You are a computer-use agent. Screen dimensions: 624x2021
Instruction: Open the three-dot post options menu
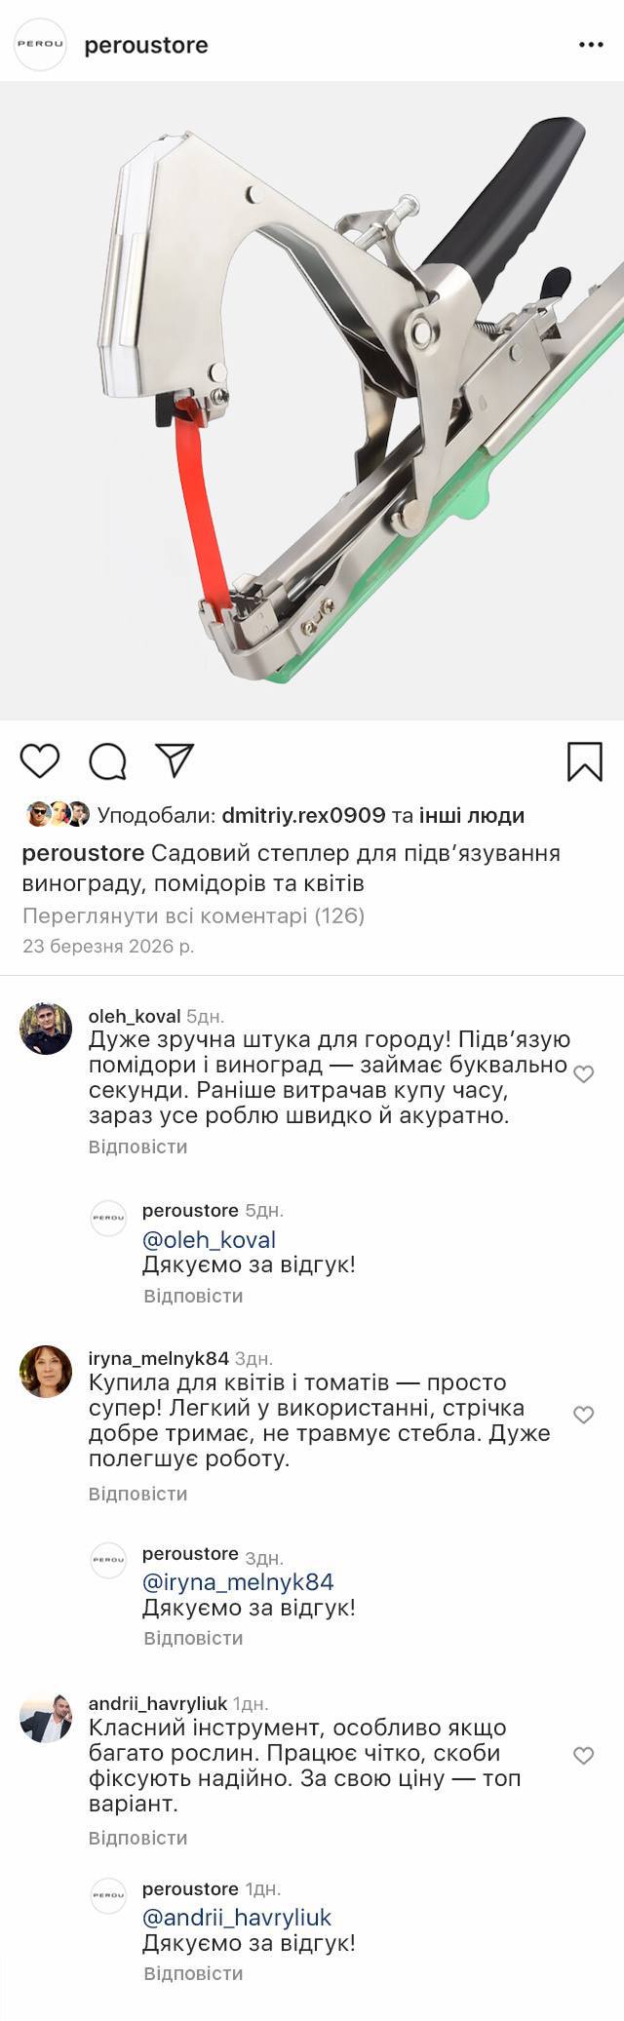tap(591, 45)
